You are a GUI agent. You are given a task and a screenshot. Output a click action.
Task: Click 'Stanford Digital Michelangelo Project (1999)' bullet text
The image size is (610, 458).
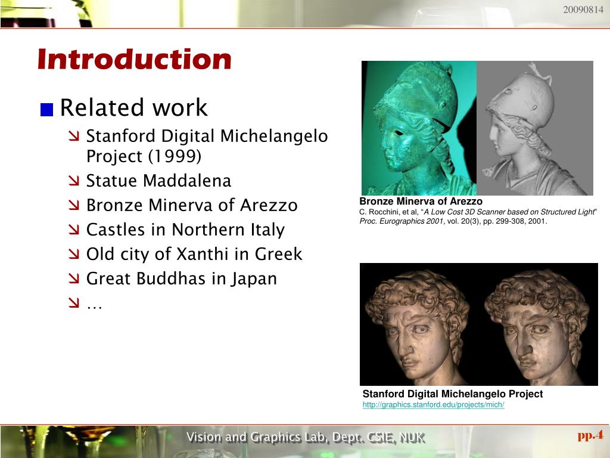(207, 146)
